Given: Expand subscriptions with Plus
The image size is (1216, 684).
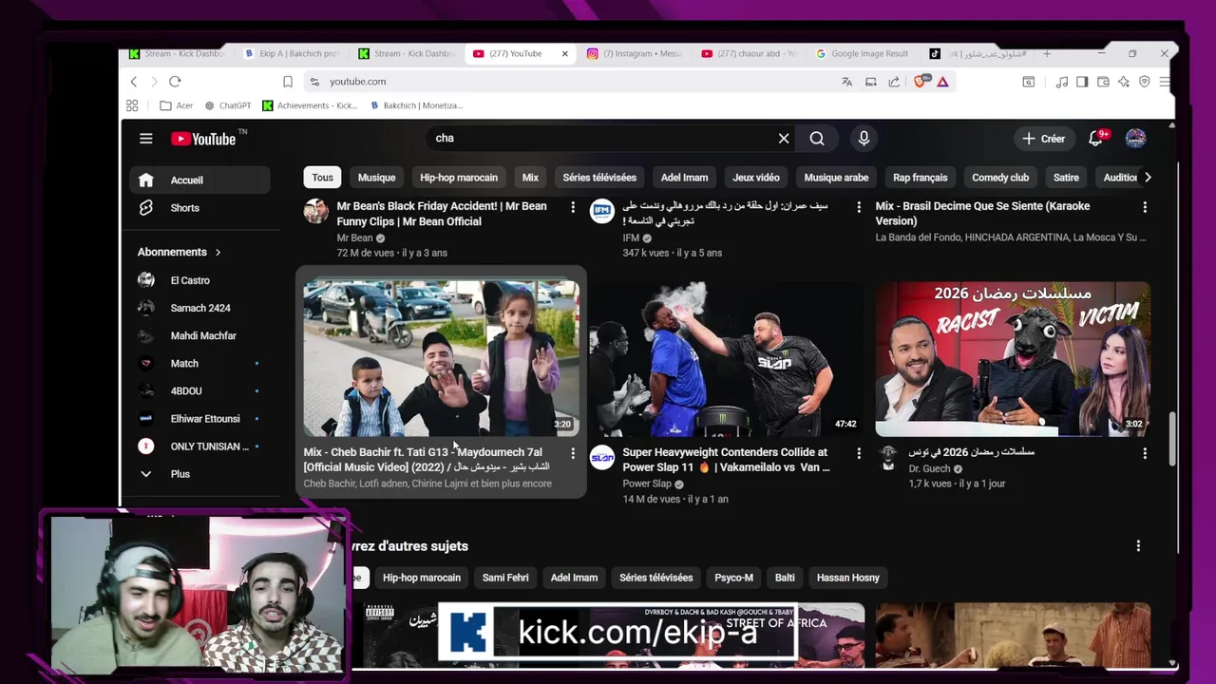Looking at the screenshot, I should (199, 474).
